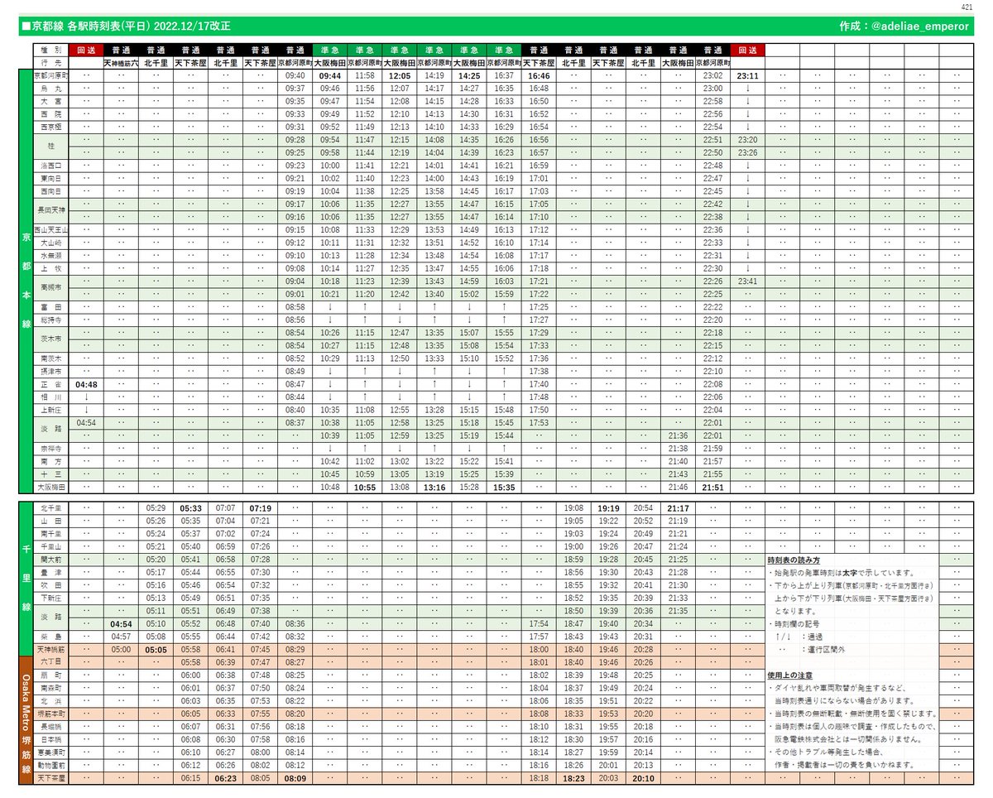Click the 高槻市 station label
The height and width of the screenshot is (798, 993).
tap(50, 287)
